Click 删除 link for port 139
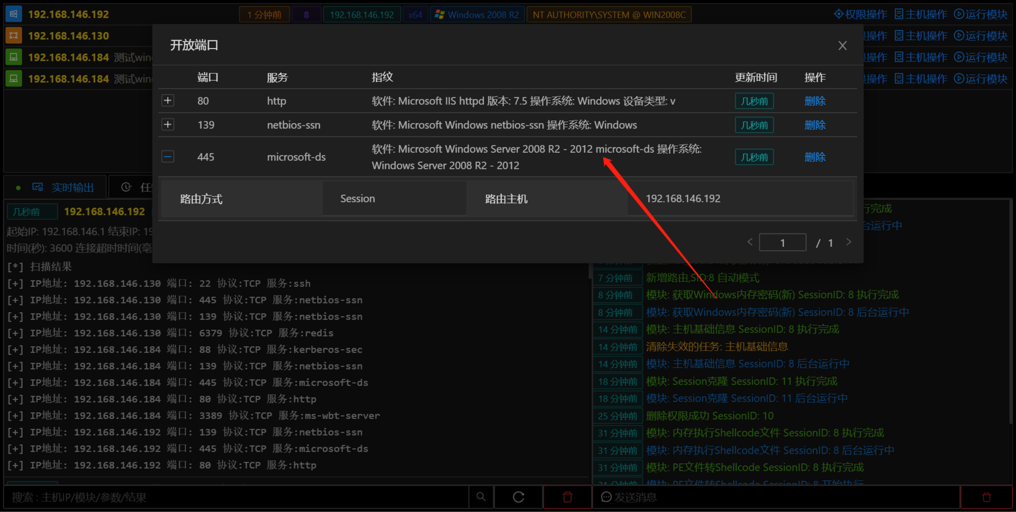The image size is (1016, 512). click(x=815, y=125)
